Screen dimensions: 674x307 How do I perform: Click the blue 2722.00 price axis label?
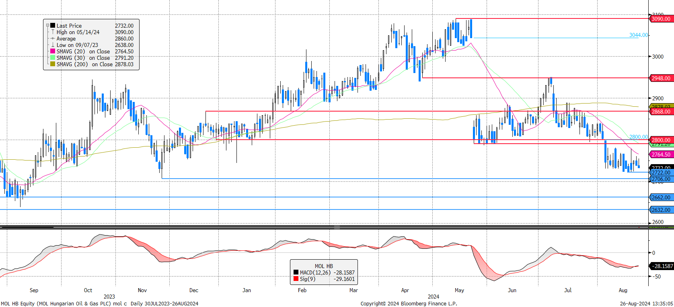click(662, 173)
